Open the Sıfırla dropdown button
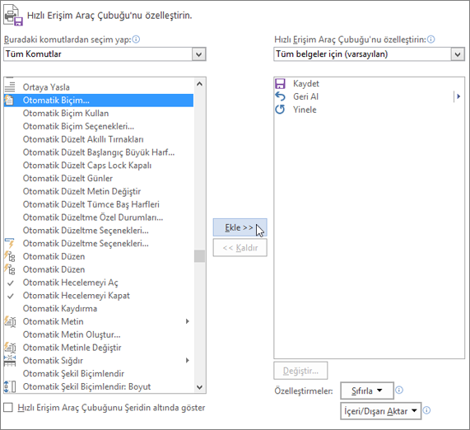The width and height of the screenshot is (470, 430). coord(367,390)
